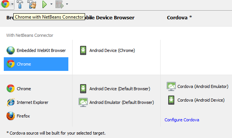Pick Cordova (Android Device) target
232x138 pixels.
(x=196, y=100)
